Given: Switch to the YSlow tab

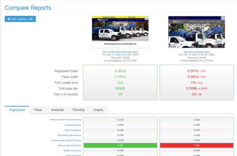Looking at the screenshot, I should [x=38, y=110].
